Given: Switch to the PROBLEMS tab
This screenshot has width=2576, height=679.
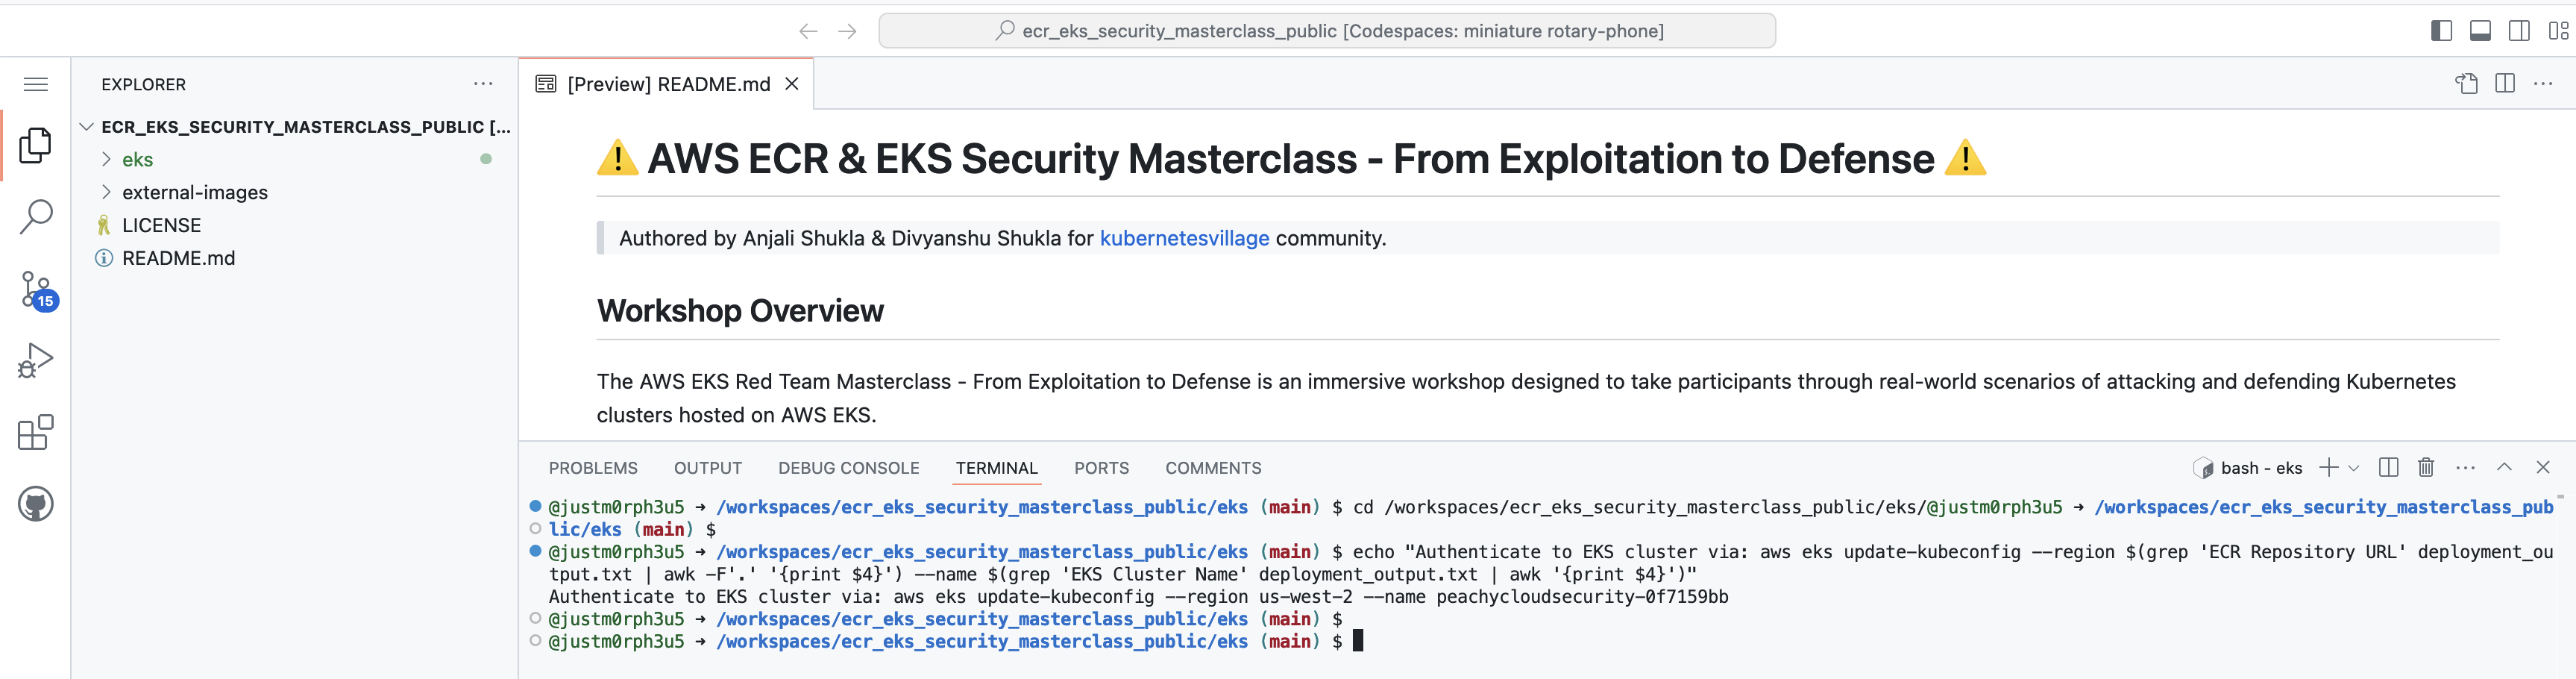Looking at the screenshot, I should 592,468.
